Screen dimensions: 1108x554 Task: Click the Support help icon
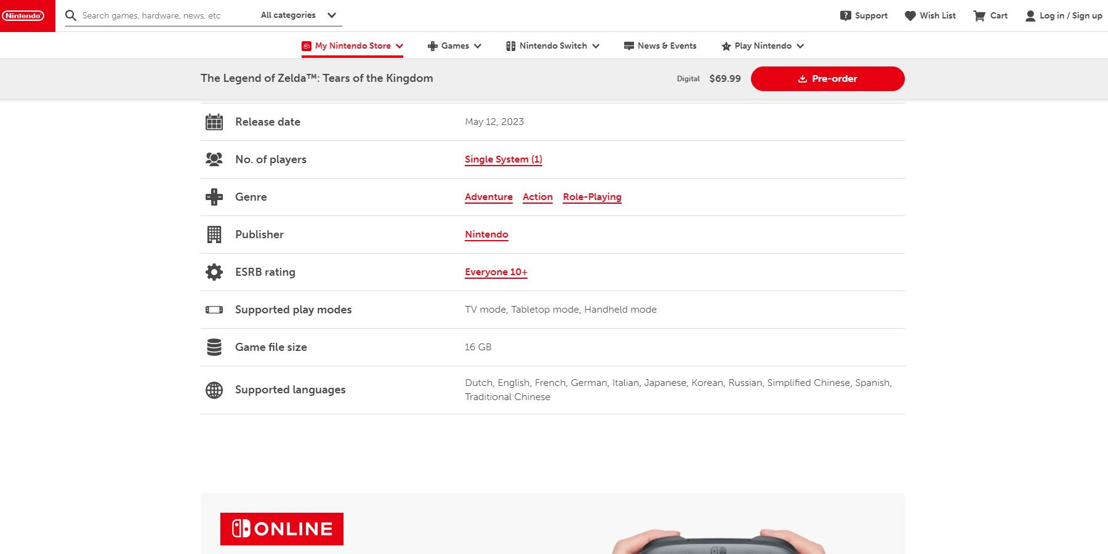click(846, 16)
